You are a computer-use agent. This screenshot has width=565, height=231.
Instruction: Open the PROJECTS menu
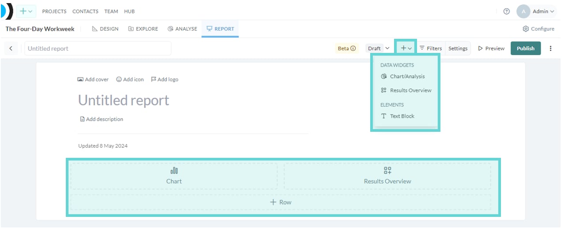[54, 11]
